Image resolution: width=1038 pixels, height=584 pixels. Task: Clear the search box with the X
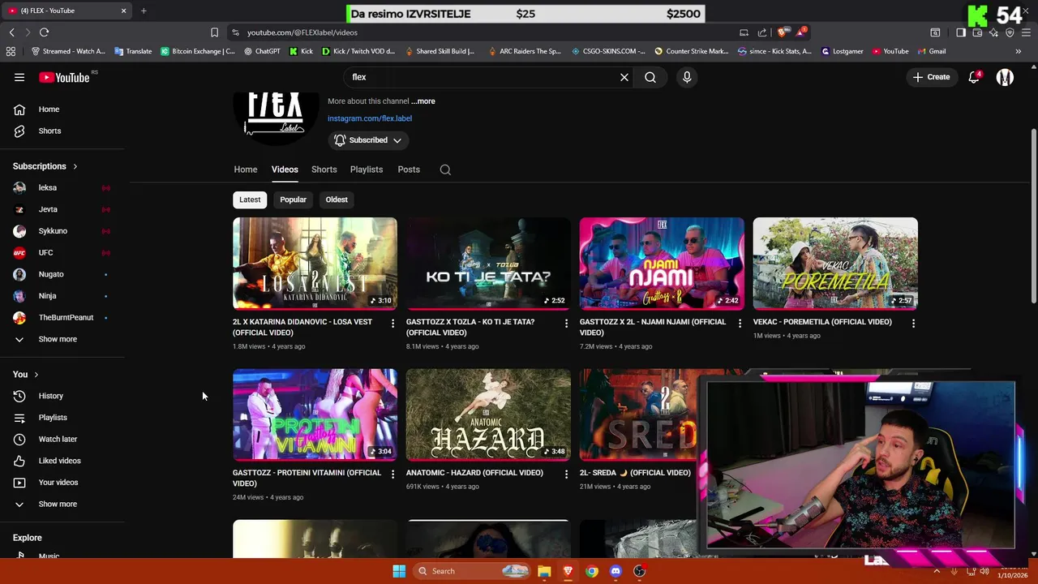pos(624,77)
